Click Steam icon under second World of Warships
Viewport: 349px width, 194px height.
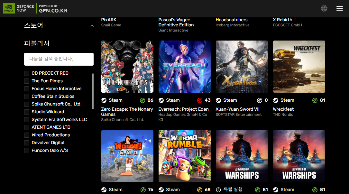click(276, 190)
